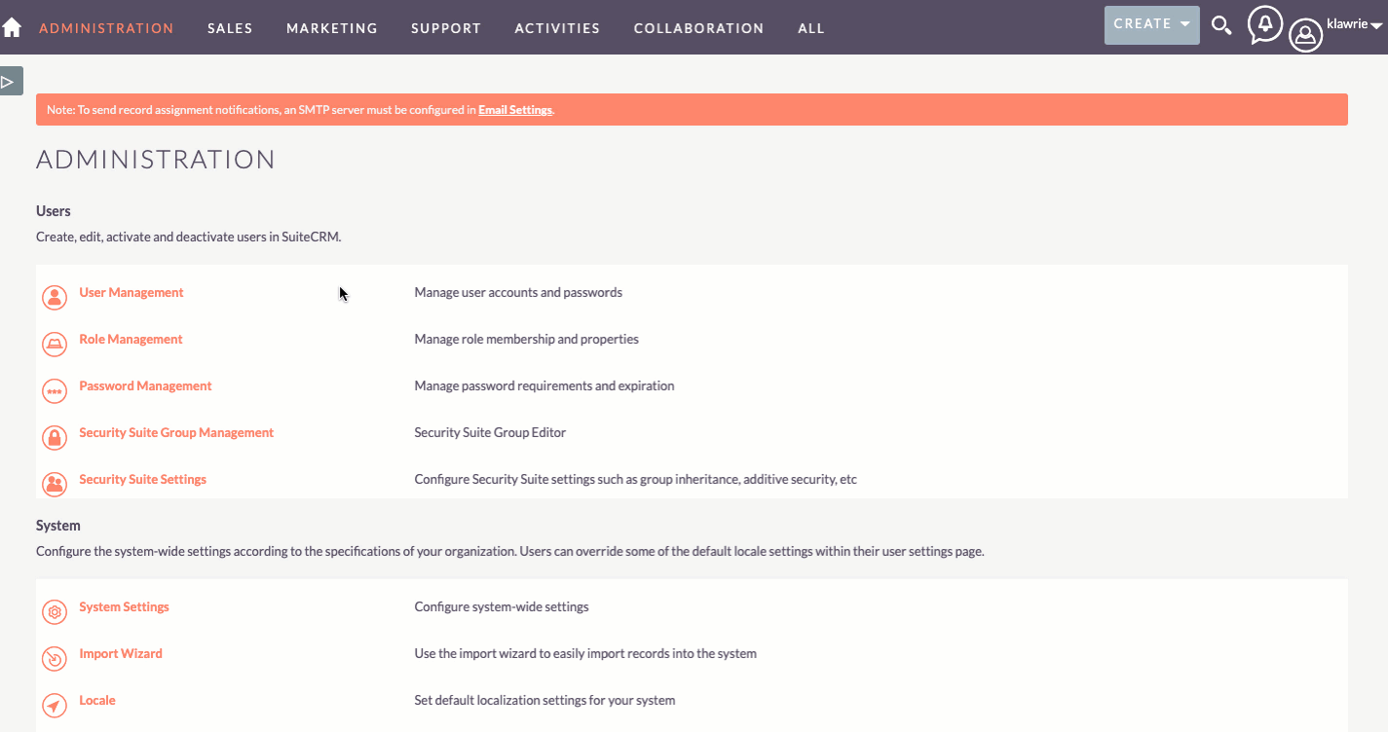Click 'Security Suite Group Editor' text
This screenshot has height=732, width=1388.
pyautogui.click(x=490, y=432)
